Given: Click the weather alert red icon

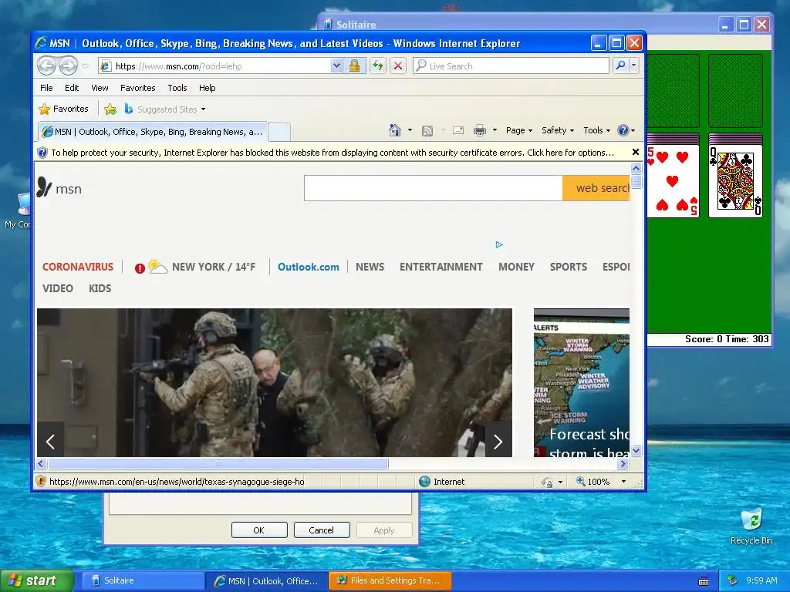Looking at the screenshot, I should point(140,268).
